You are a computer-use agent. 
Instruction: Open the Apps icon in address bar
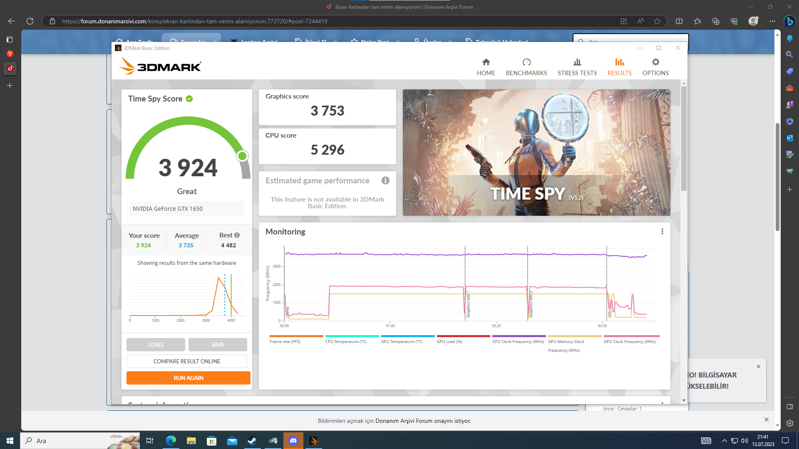pos(623,21)
